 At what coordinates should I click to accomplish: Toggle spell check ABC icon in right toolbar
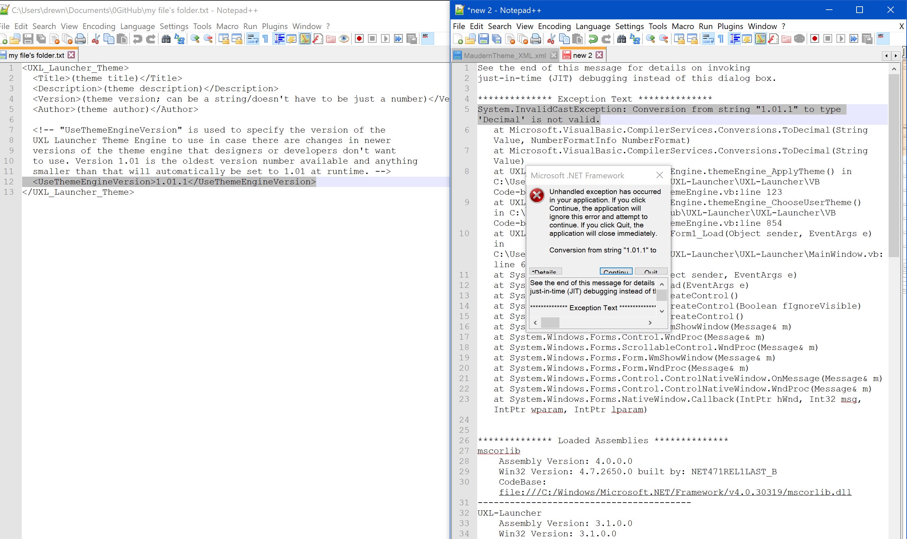click(x=883, y=38)
